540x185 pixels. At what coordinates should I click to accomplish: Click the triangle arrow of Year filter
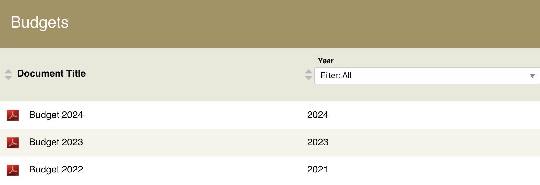[x=532, y=76]
